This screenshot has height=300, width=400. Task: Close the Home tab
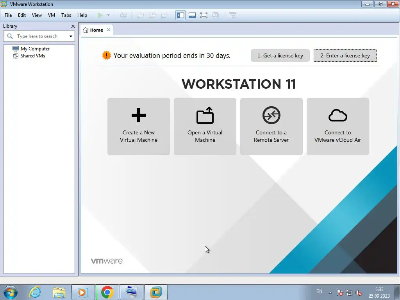coord(109,30)
